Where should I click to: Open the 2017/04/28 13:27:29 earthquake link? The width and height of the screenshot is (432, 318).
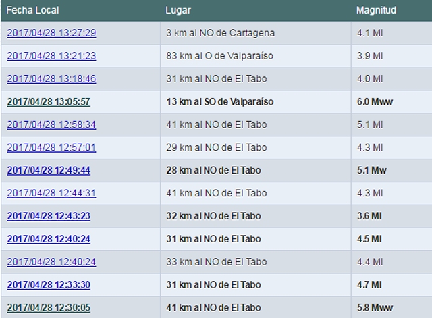tap(51, 33)
